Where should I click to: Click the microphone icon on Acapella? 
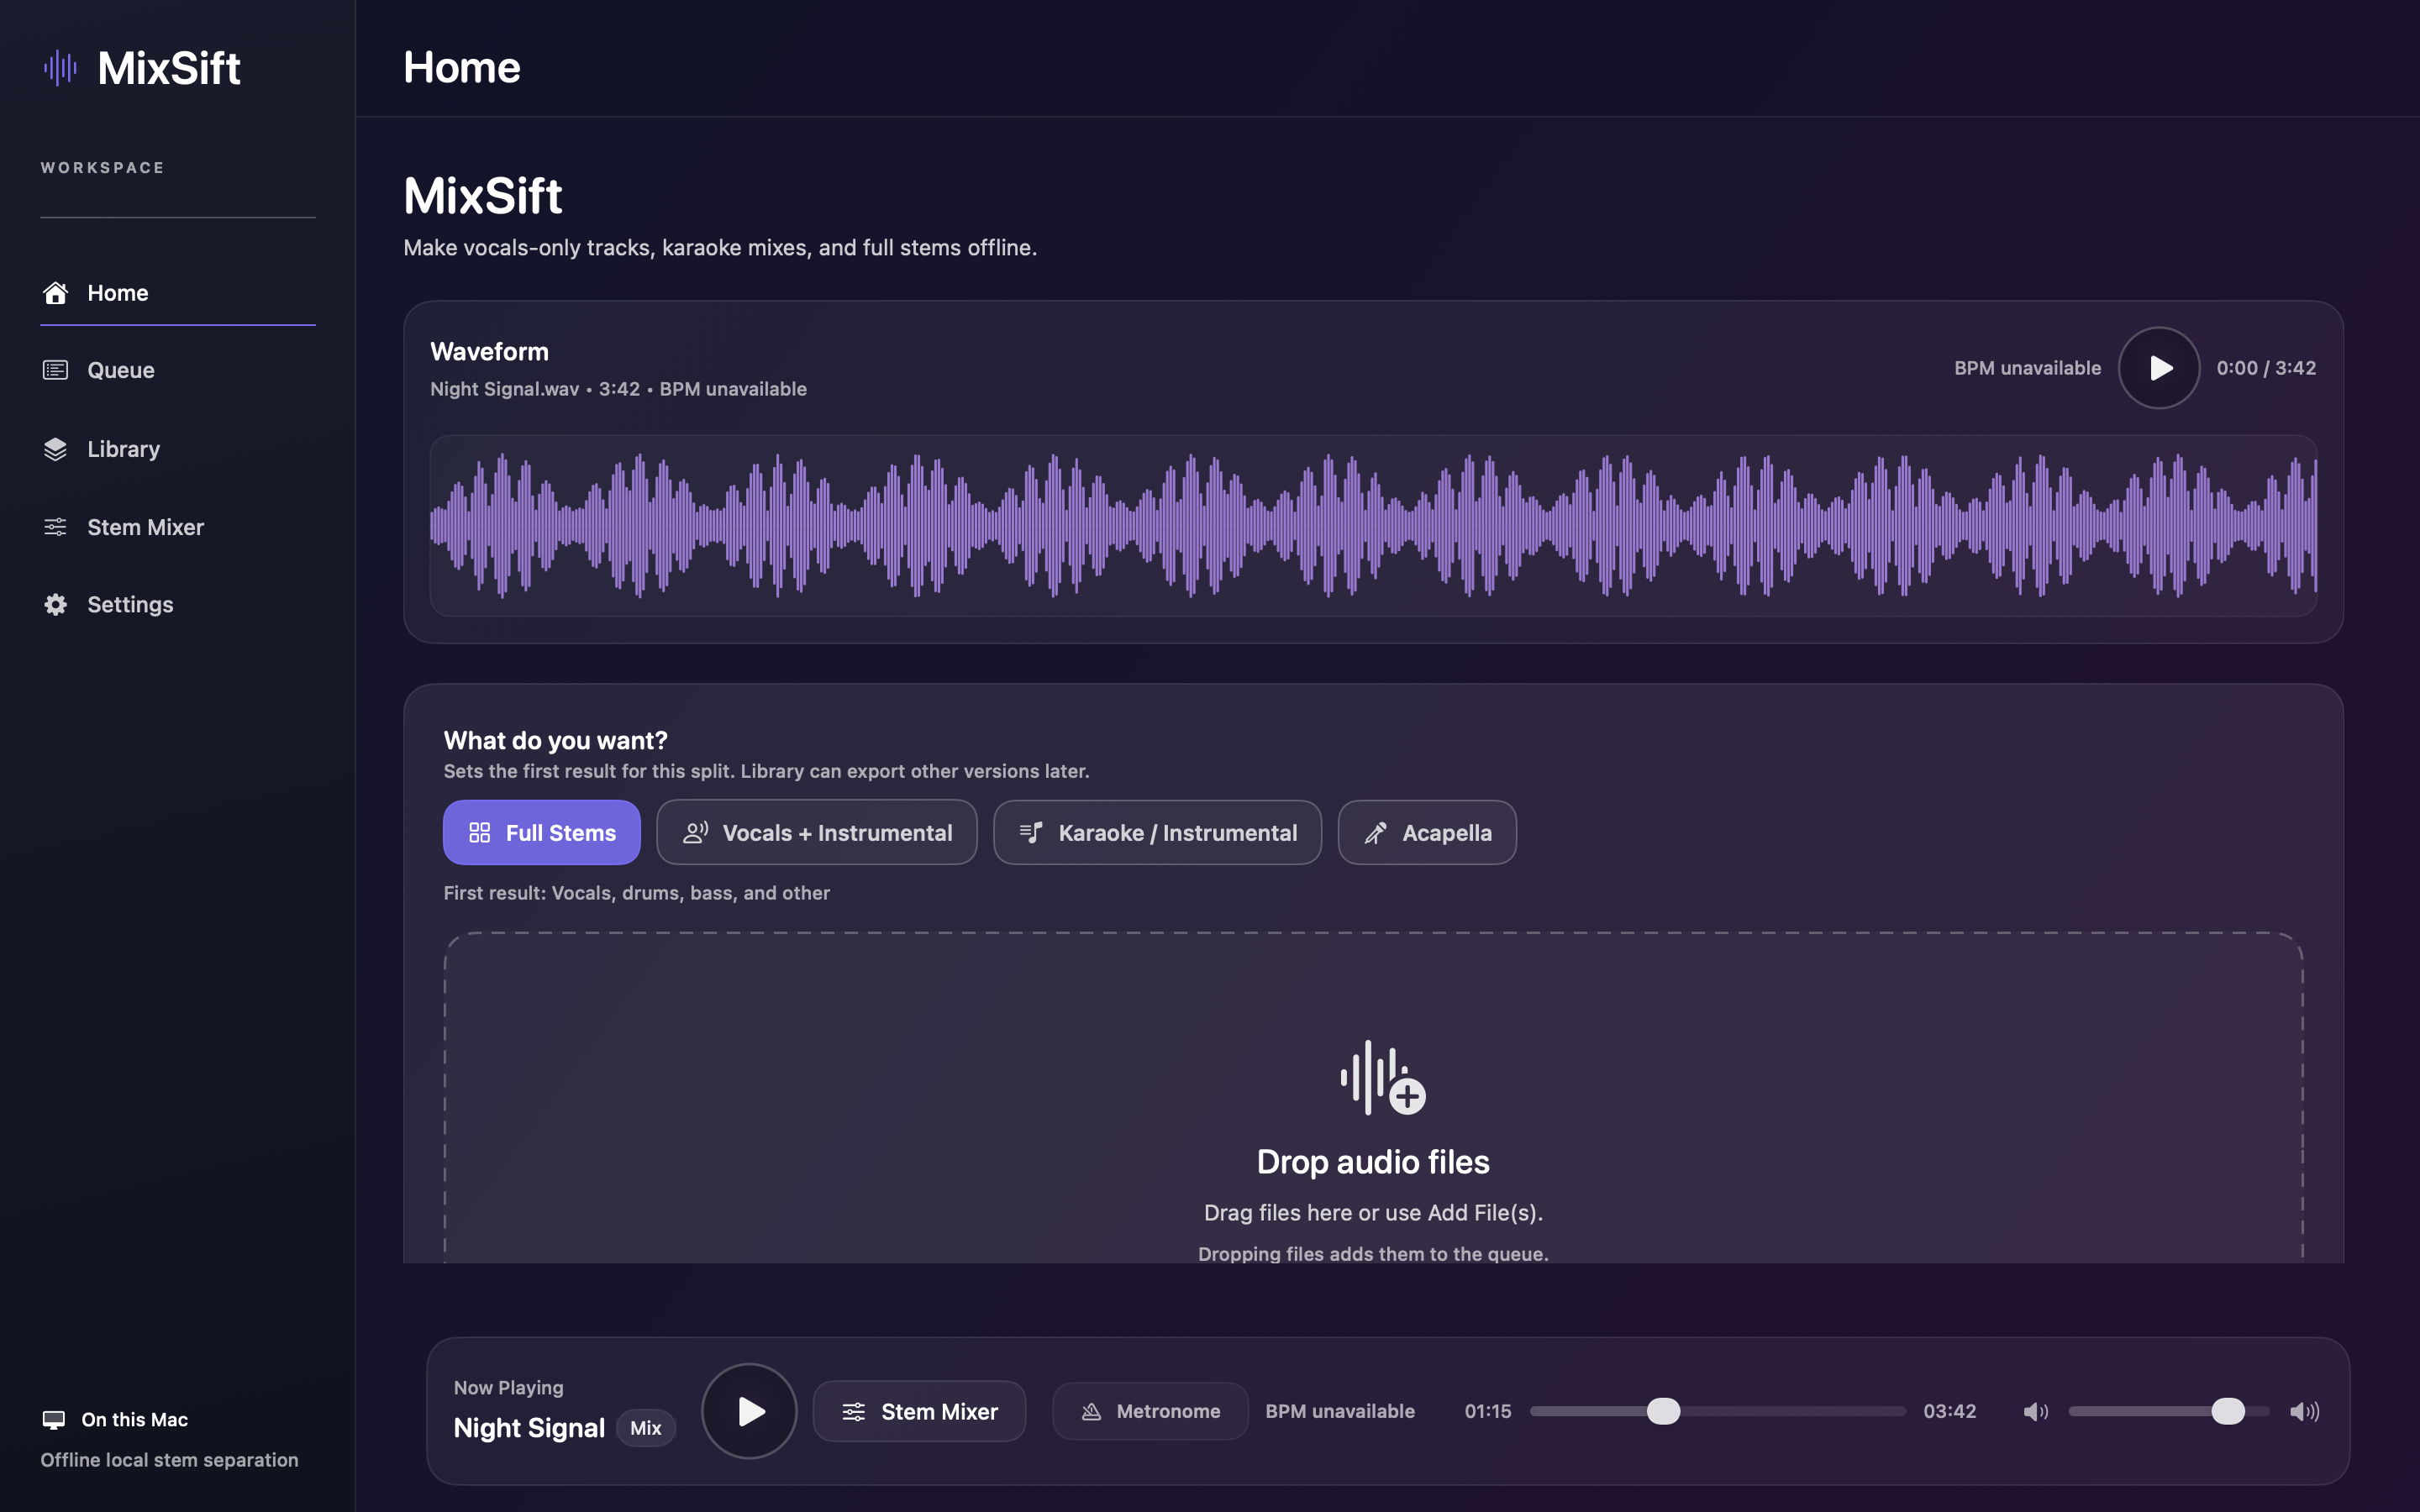(1376, 832)
